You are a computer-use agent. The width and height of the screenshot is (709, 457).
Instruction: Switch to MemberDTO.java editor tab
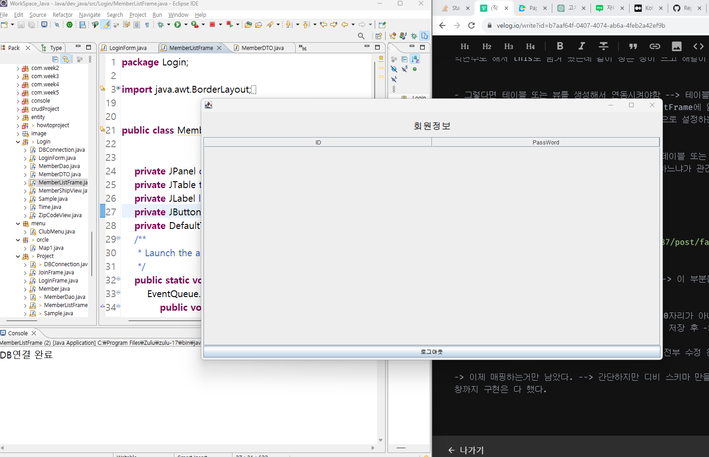pos(263,48)
